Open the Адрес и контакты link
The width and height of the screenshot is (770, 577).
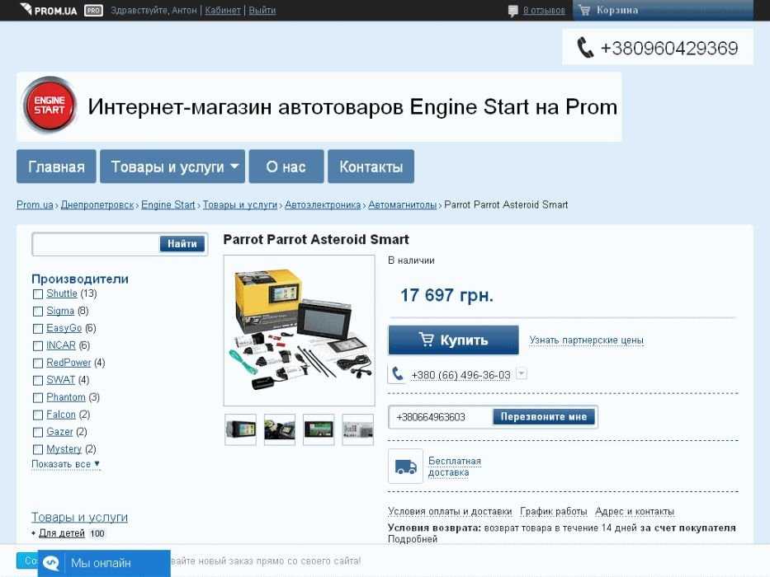635,511
